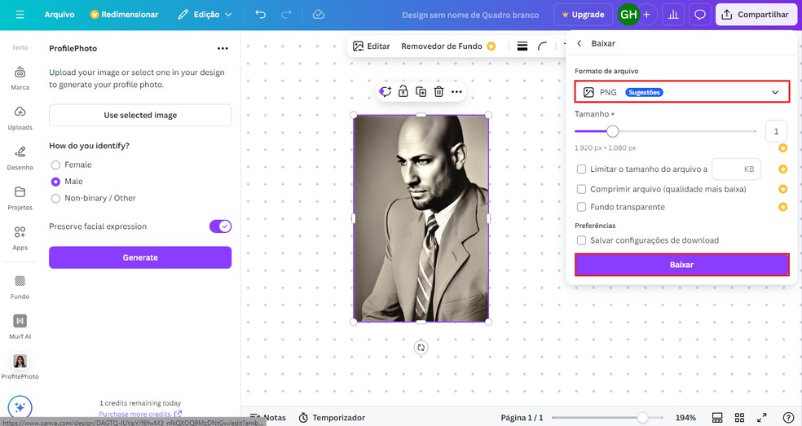
Task: Adjust the zoom slider at bottom
Action: (x=642, y=418)
